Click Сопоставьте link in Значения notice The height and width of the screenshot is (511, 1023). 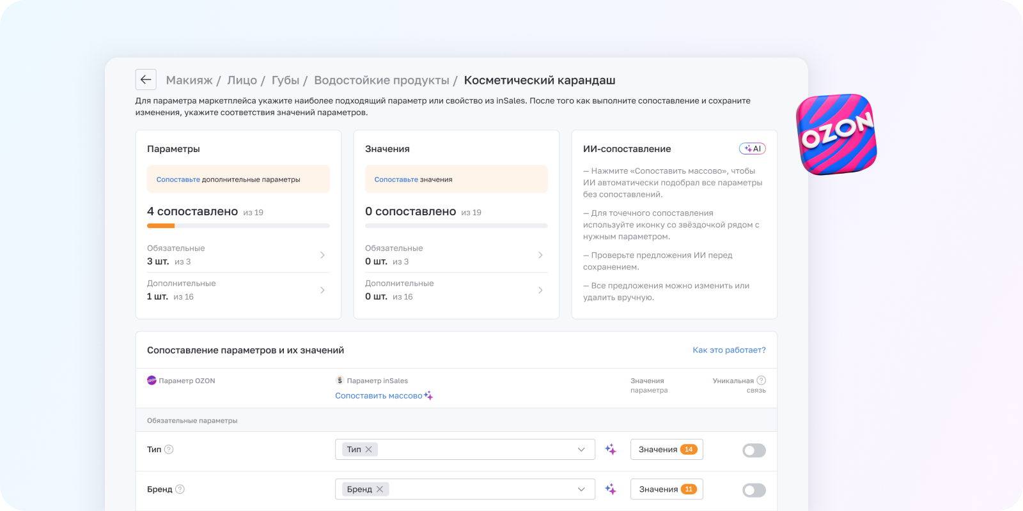396,179
